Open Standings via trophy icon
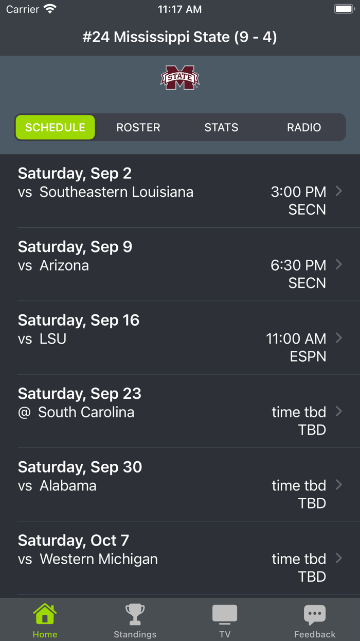 point(135,614)
